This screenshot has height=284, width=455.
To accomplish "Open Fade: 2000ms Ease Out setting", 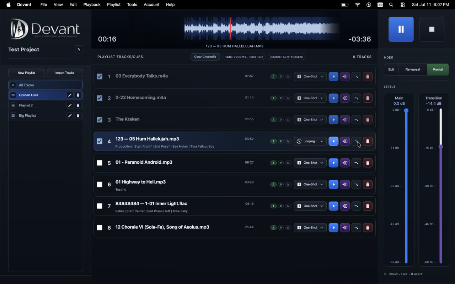I will (244, 57).
